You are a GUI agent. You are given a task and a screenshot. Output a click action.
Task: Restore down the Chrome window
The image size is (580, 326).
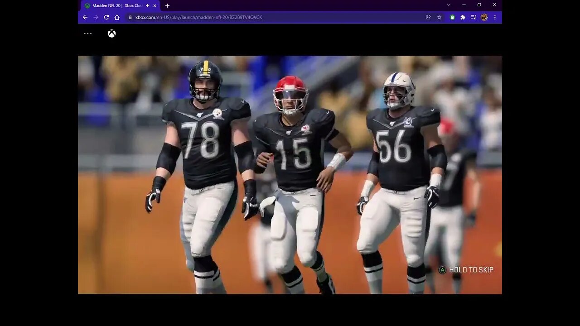coord(479,5)
